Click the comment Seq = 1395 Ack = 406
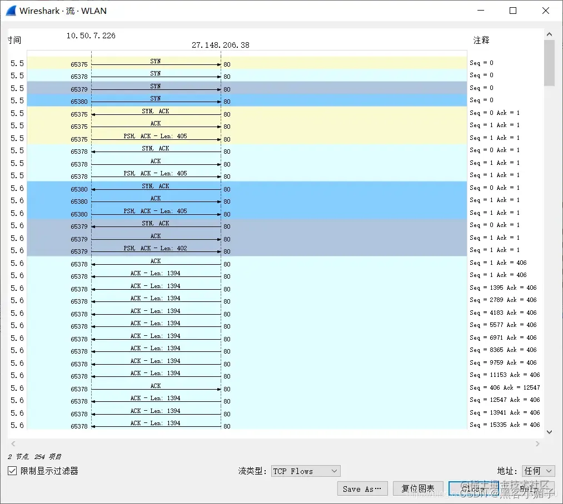Screen dimensions: 563x504 pyautogui.click(x=502, y=288)
